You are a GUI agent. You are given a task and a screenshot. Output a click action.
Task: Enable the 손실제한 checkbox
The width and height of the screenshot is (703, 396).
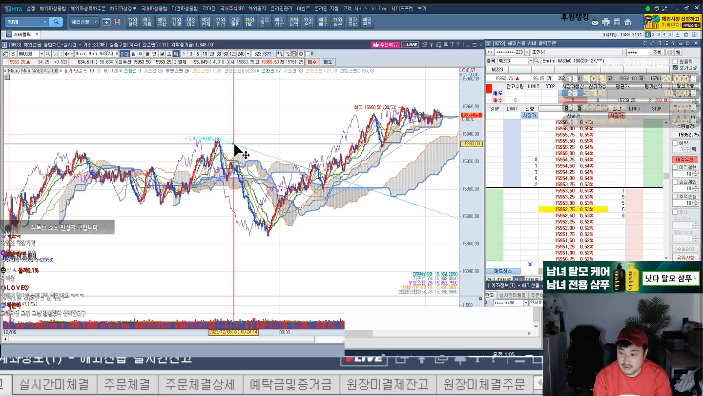[675, 182]
